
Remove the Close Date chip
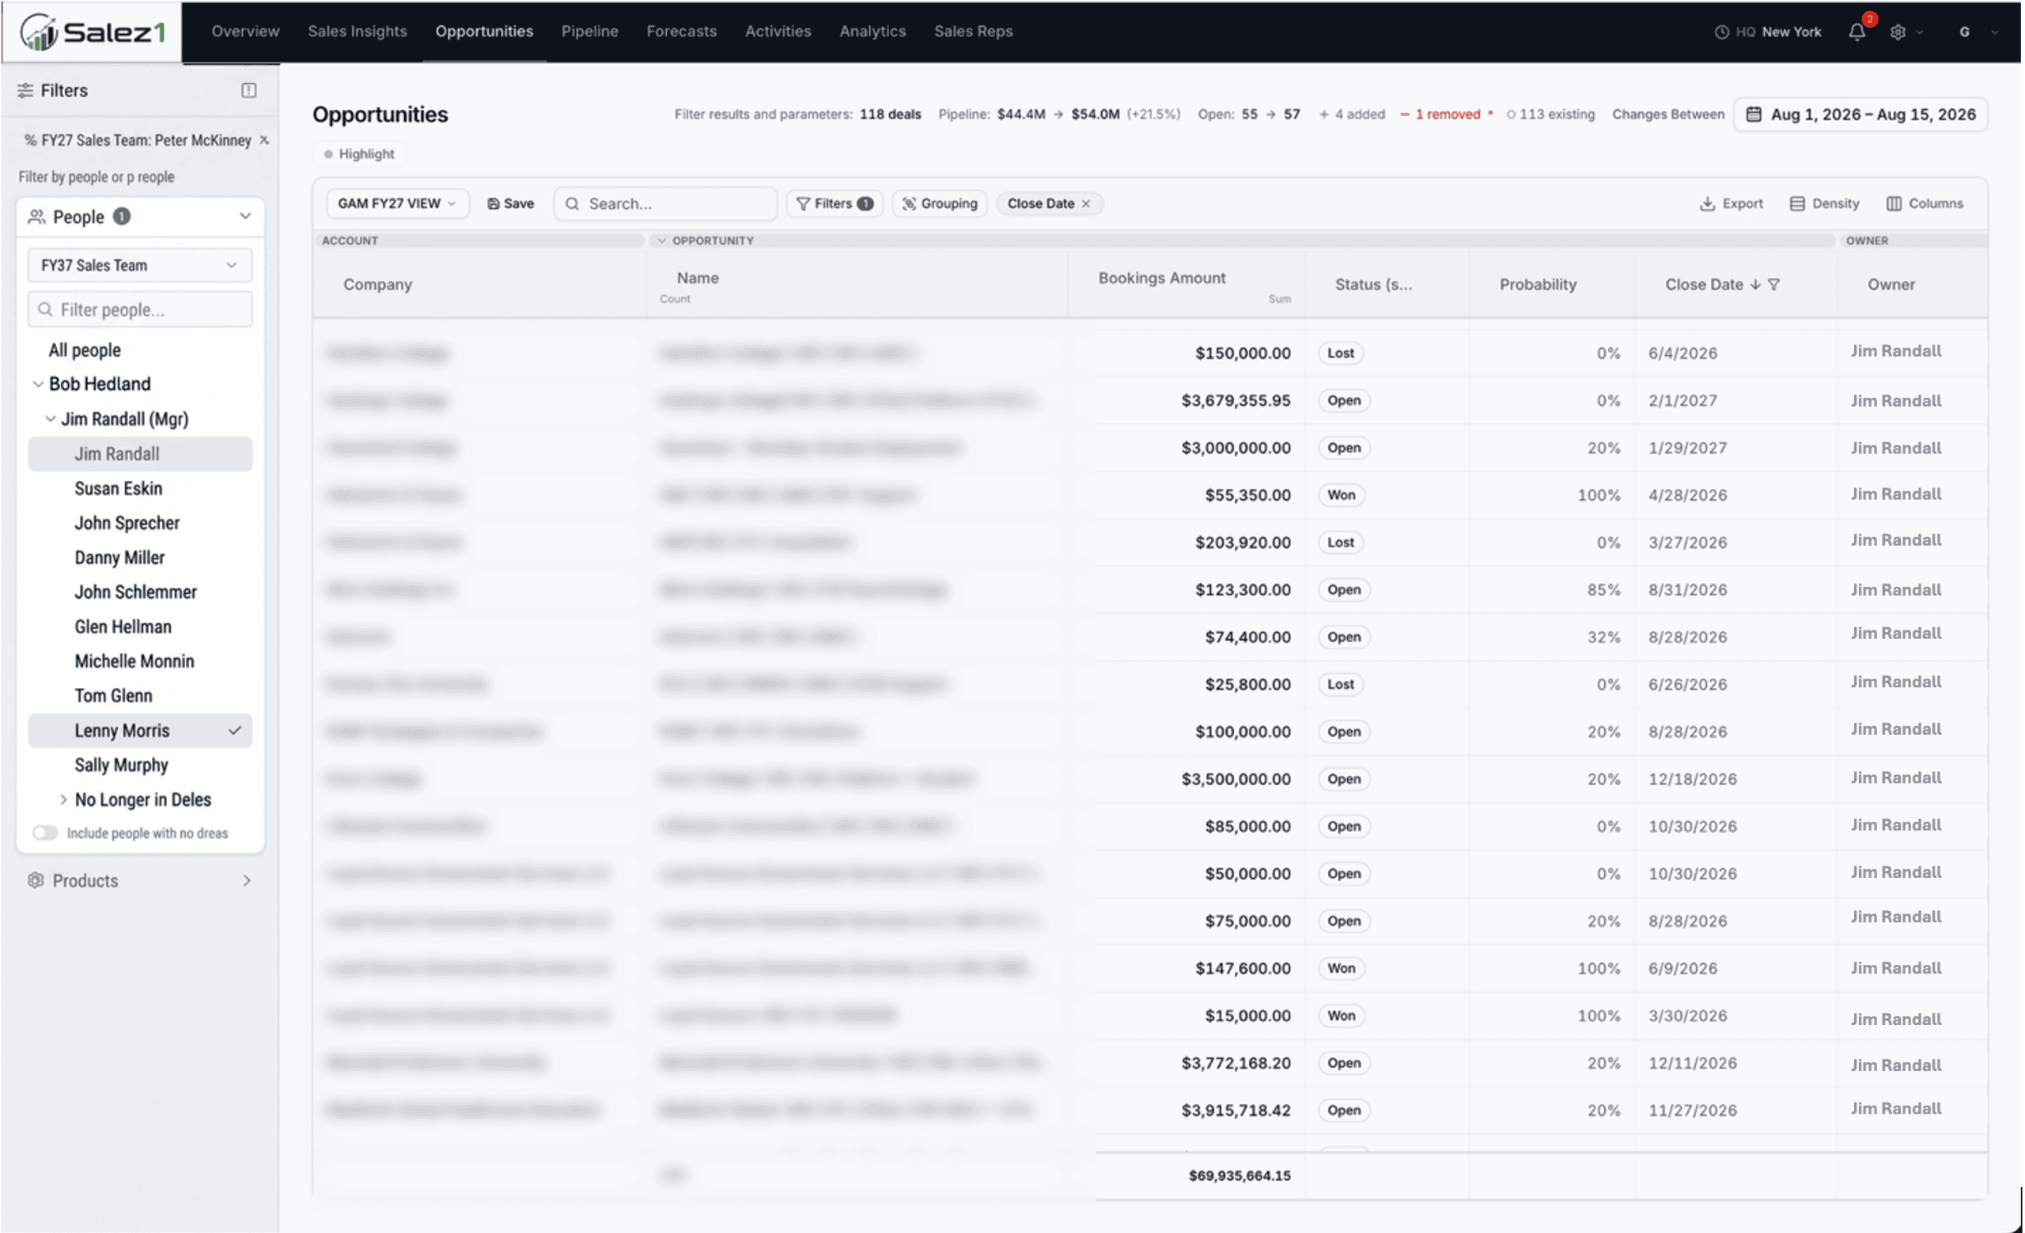click(1085, 204)
